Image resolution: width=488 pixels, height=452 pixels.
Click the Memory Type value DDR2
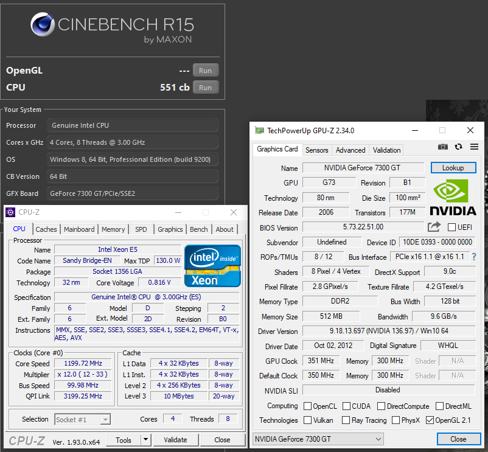tap(340, 301)
